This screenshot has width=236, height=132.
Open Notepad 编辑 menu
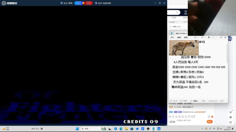tap(179, 38)
